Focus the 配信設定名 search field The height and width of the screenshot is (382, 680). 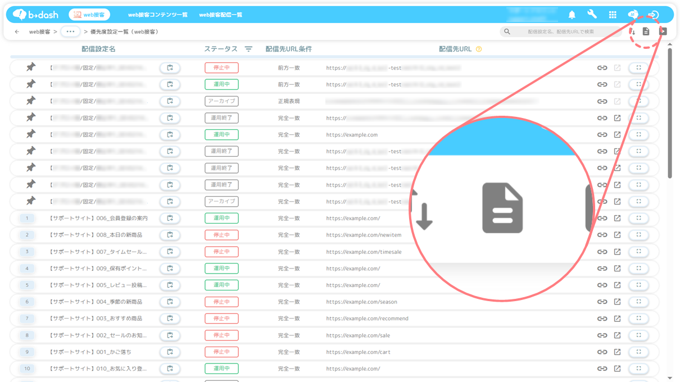click(x=562, y=32)
